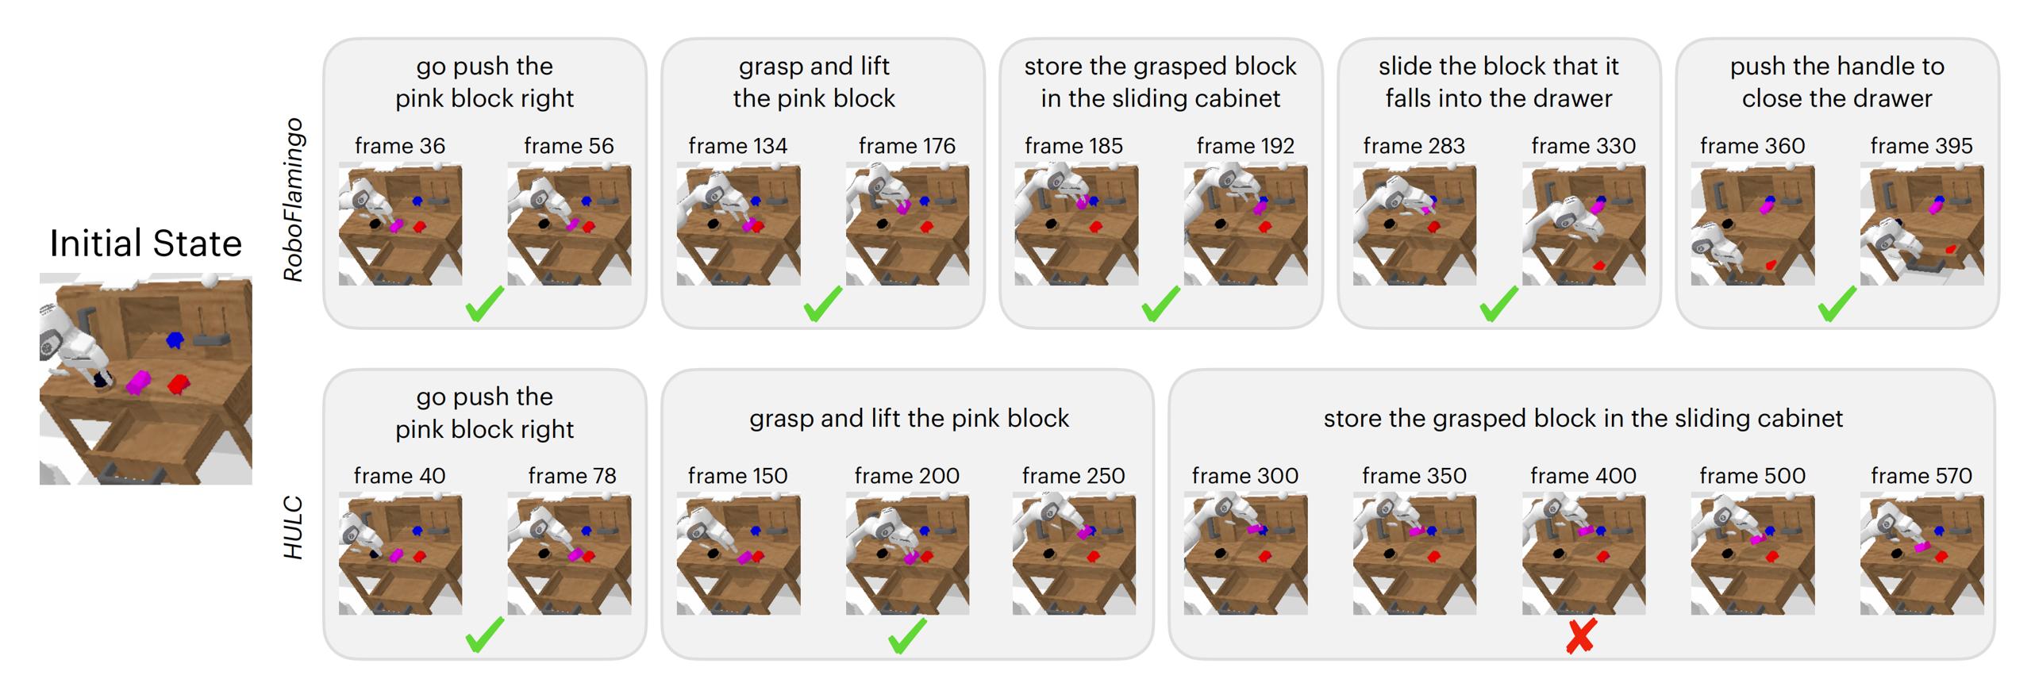Click green checkmark under HULC push pink block
Screen dimensions: 2035x698
485,636
